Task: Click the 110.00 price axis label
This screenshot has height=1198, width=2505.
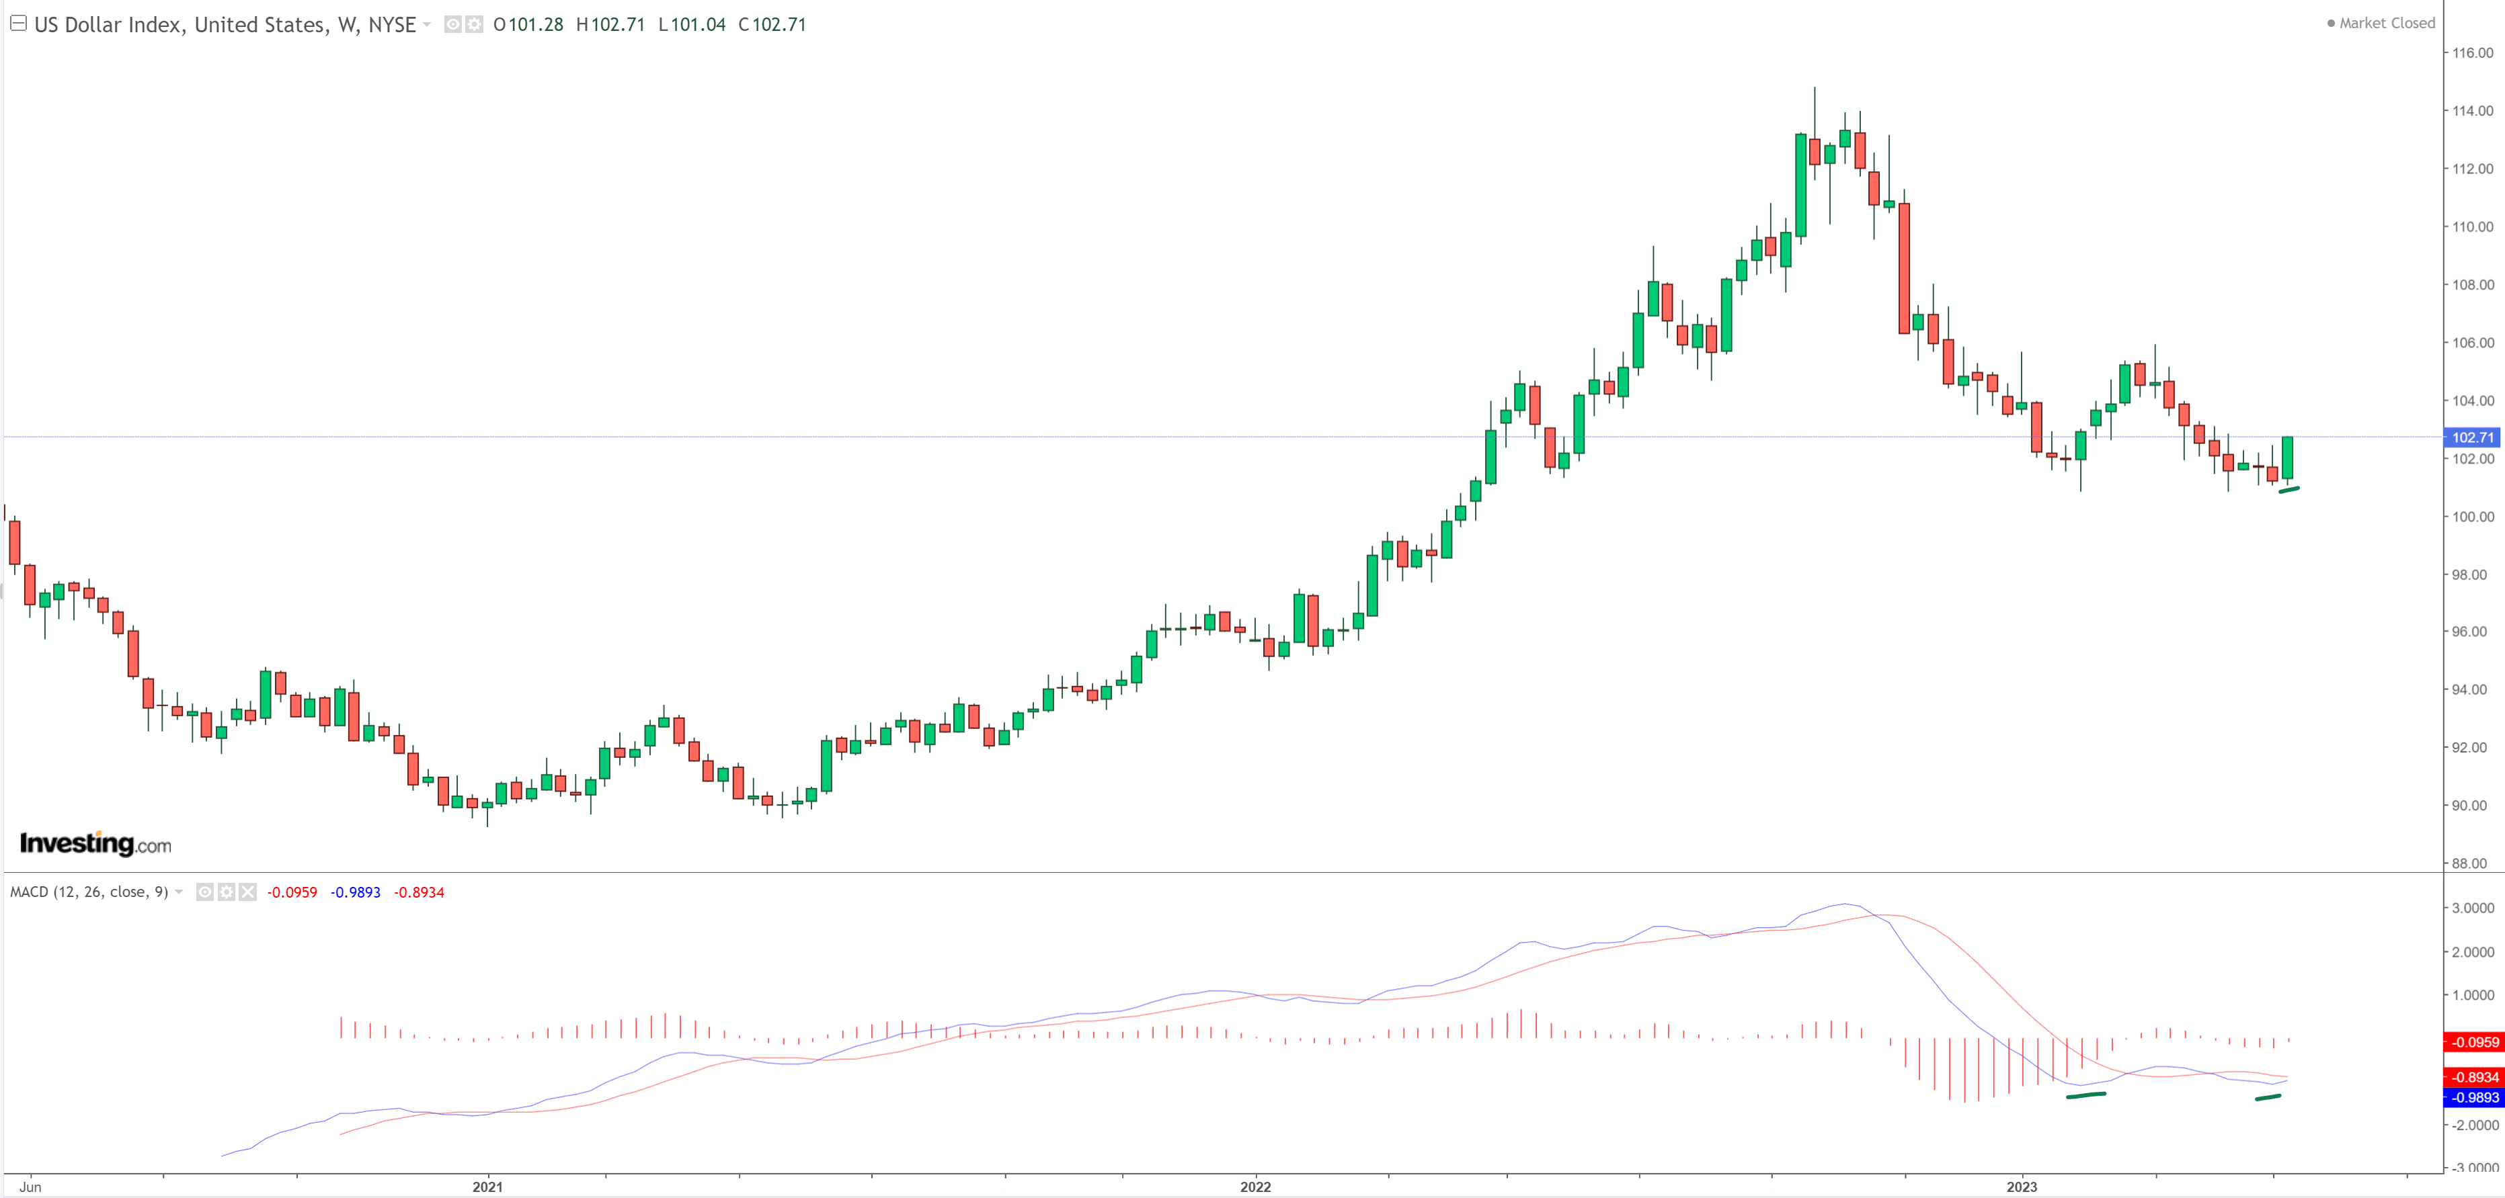Action: pyautogui.click(x=2472, y=227)
